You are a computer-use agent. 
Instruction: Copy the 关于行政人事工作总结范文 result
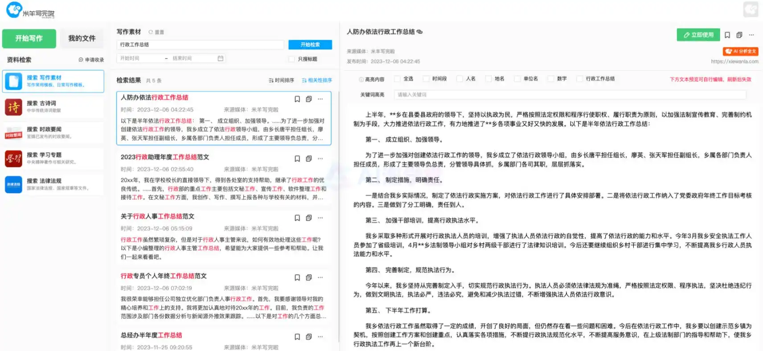click(309, 218)
